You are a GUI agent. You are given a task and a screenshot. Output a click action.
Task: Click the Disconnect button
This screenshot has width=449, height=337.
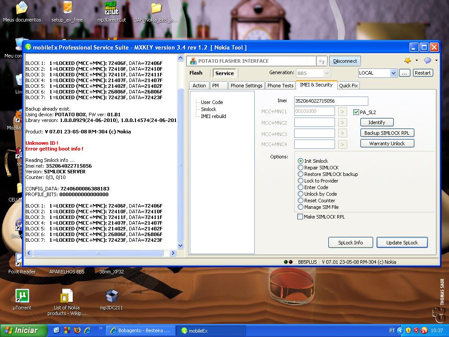[x=345, y=61]
